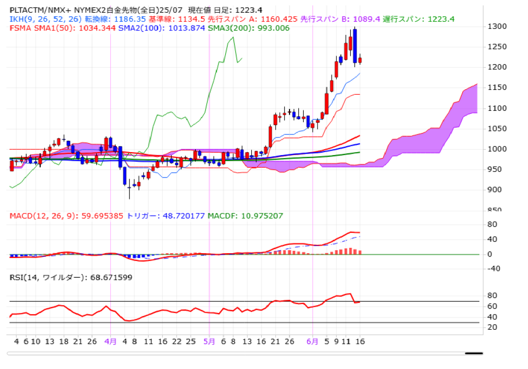
Task: Click the SMA3(200): 993.006 legend
Action: [248, 28]
